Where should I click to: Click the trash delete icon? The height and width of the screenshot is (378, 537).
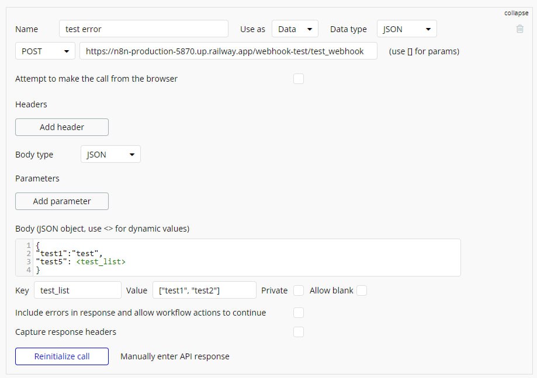[520, 29]
